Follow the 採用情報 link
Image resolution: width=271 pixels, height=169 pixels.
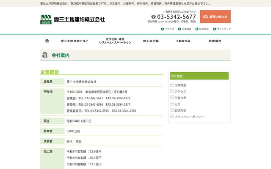204,29
